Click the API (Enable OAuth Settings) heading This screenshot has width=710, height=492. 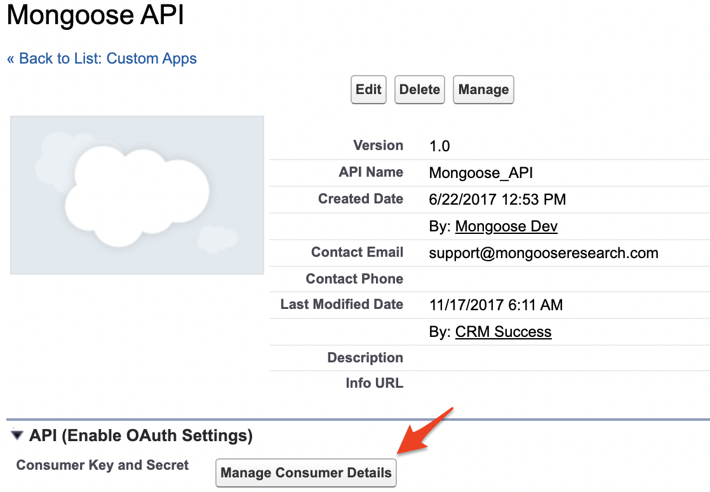pos(141,436)
